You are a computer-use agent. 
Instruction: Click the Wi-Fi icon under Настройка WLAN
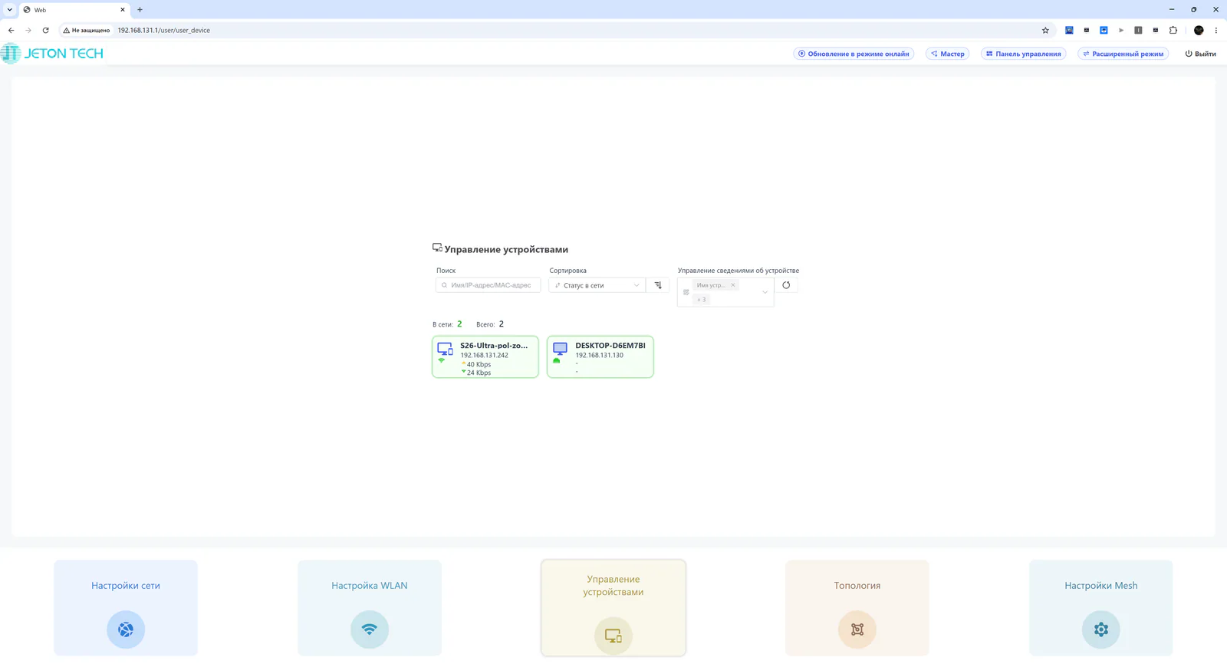pos(370,629)
